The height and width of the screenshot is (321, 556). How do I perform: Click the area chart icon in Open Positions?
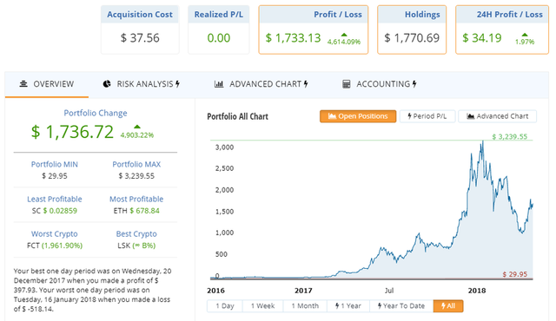coord(332,116)
